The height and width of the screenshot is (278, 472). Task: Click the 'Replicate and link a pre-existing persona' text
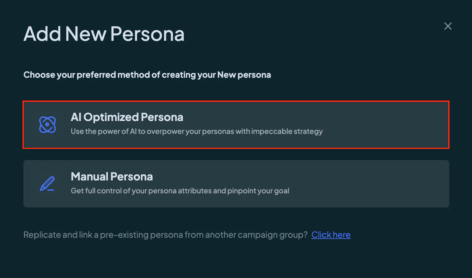coord(166,235)
